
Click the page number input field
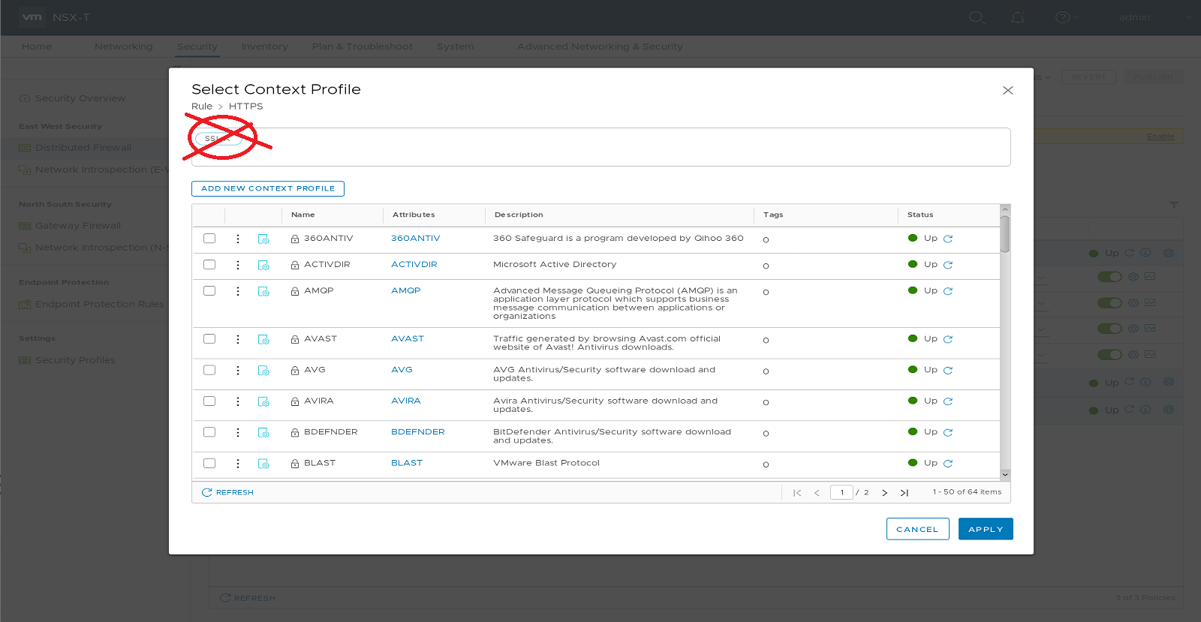click(x=841, y=493)
